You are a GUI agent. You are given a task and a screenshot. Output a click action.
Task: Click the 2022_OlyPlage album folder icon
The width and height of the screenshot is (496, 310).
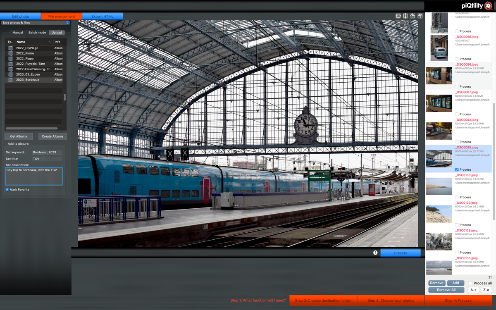10,48
